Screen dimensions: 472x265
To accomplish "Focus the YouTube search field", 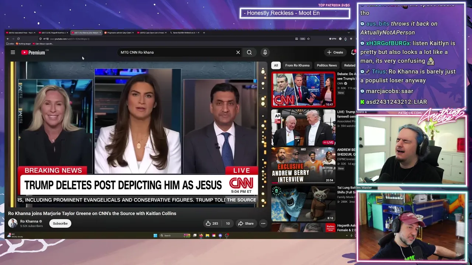I will point(177,52).
